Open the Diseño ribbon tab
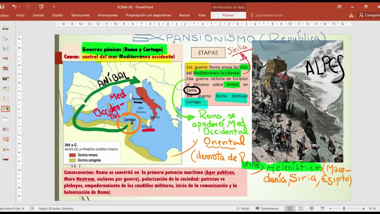Viewport: 380px width, 214px height. click(58, 15)
